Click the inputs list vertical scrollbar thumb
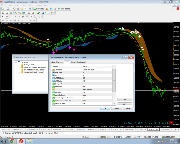 point(114,81)
